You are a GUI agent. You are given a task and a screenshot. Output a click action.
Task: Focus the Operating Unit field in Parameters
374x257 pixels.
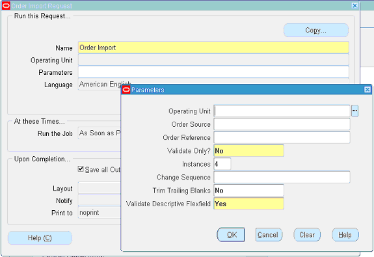(x=282, y=111)
